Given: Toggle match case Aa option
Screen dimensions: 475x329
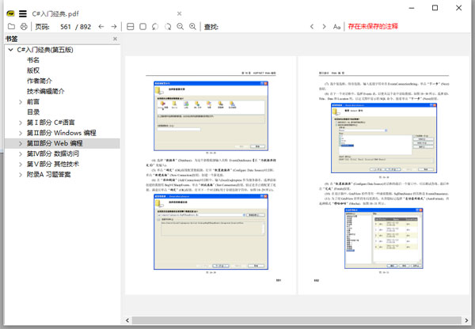Looking at the screenshot, I should pos(336,27).
